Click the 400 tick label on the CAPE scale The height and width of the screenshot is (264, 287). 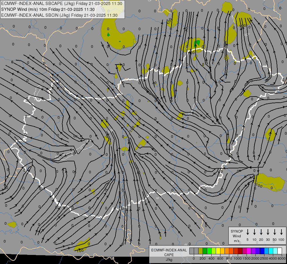click(x=211, y=258)
